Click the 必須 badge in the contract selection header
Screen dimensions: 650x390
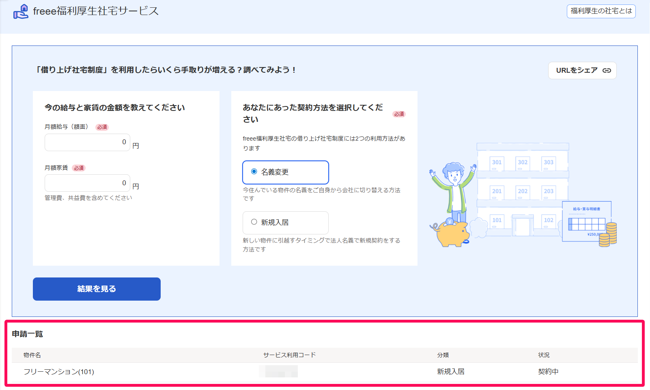pos(398,114)
